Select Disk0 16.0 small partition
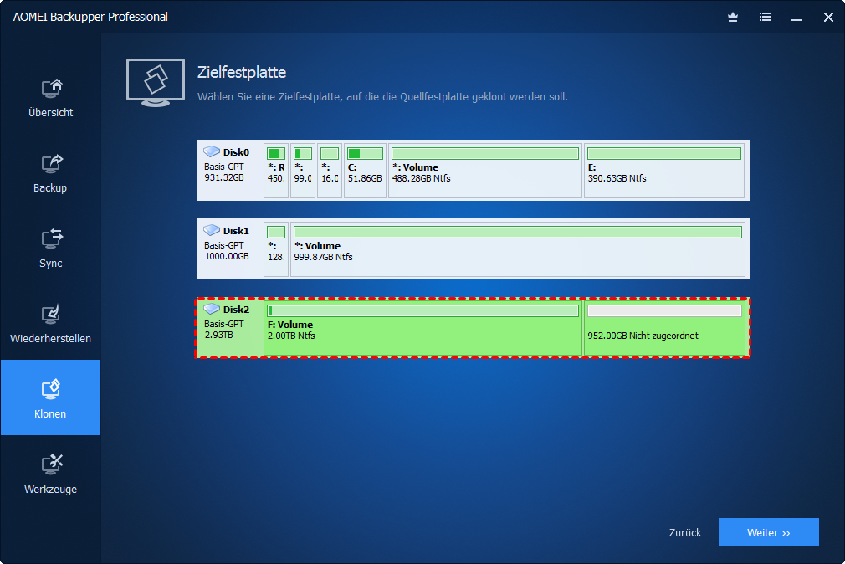The height and width of the screenshot is (564, 845). 330,171
